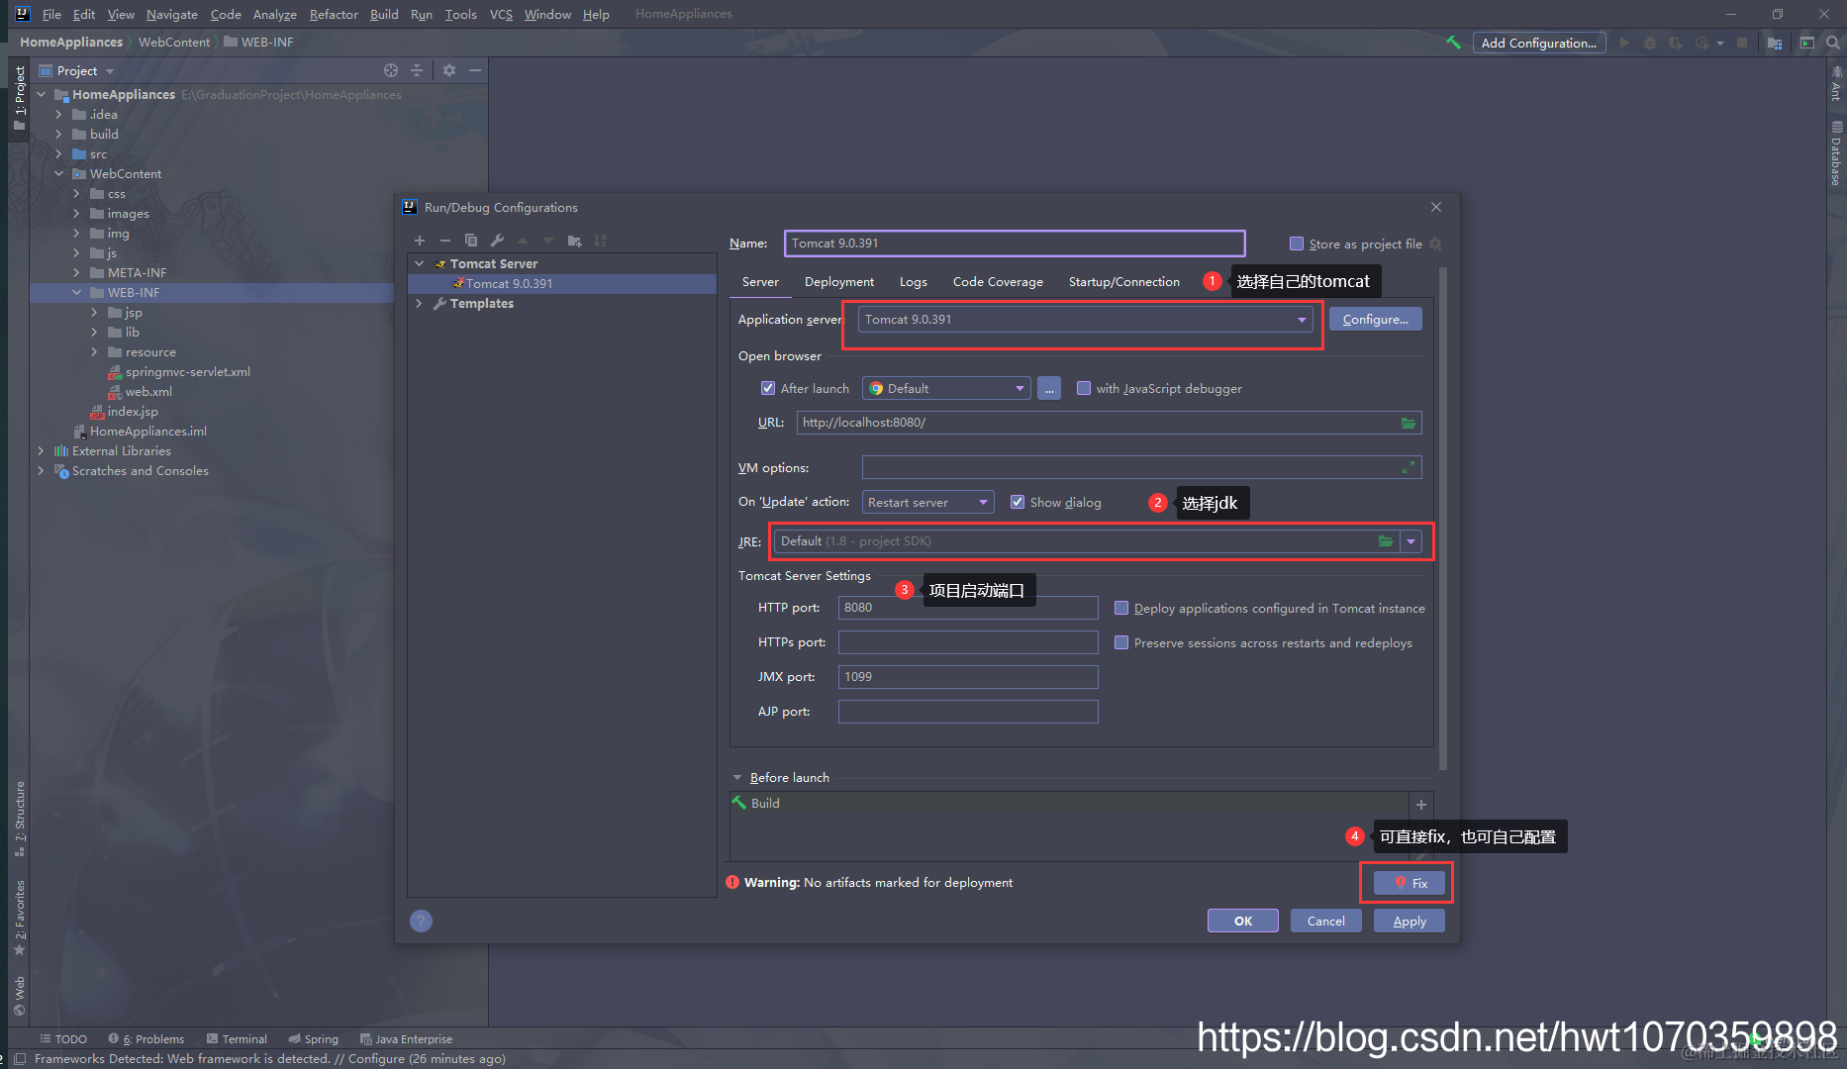Add a Before launch task
Image resolution: width=1847 pixels, height=1069 pixels.
coord(1421,805)
